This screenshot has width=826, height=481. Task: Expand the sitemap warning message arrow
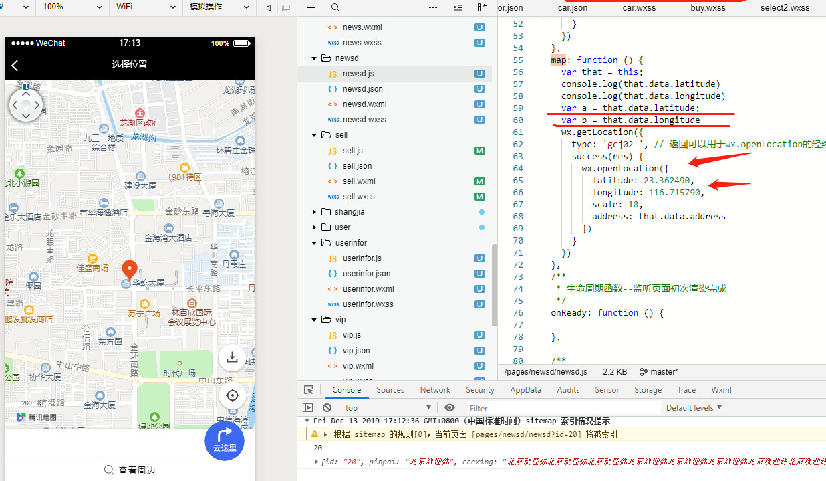[326, 434]
